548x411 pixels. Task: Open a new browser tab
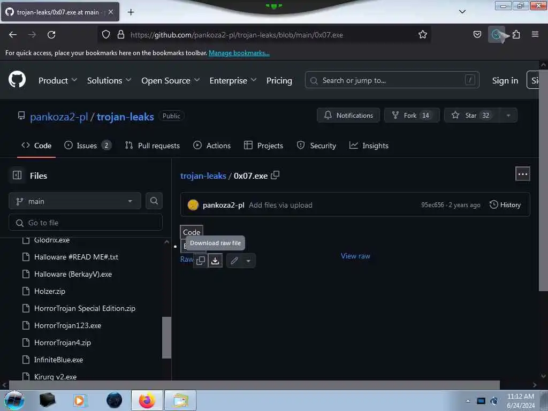131,12
